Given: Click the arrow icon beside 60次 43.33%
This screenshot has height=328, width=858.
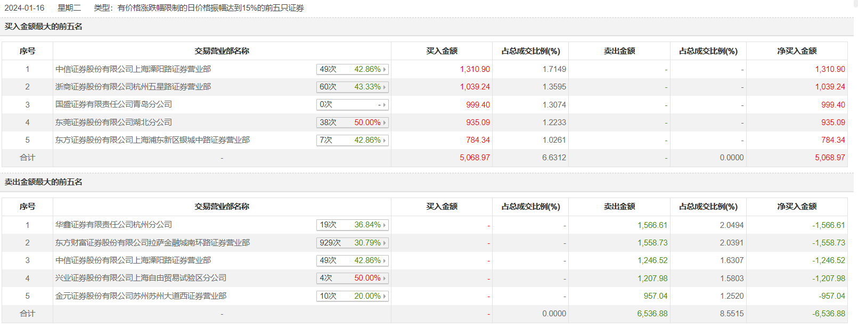Looking at the screenshot, I should coord(385,87).
